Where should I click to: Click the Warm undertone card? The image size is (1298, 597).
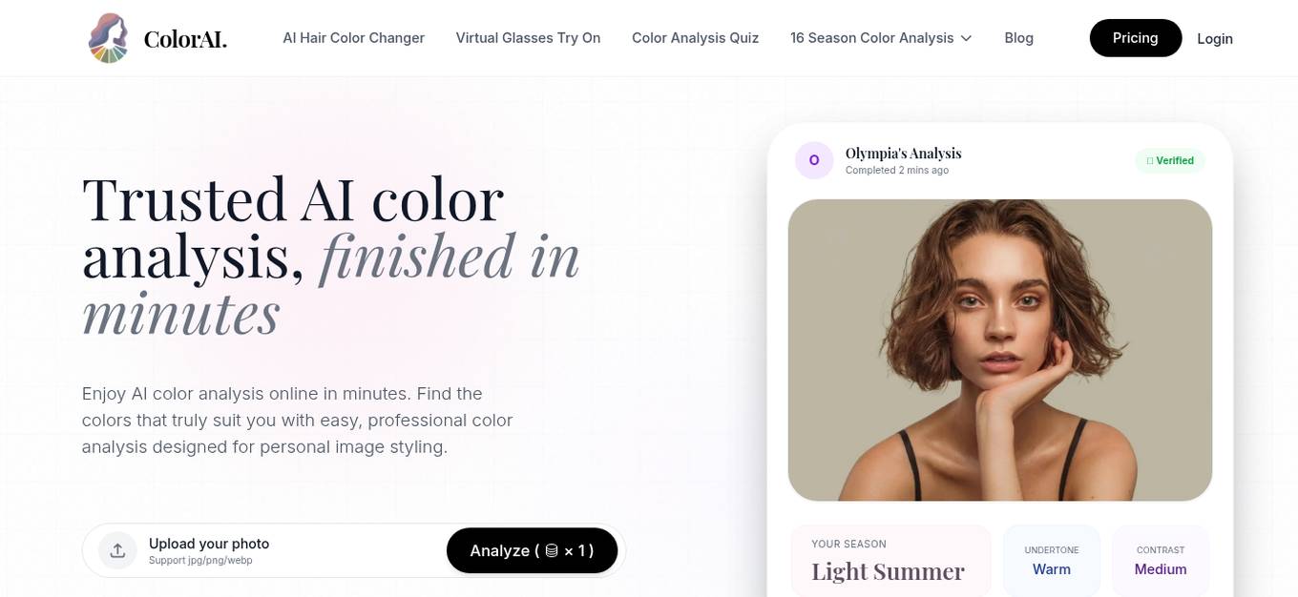(x=1052, y=561)
